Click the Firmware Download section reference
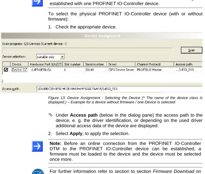Image resolution: width=205 pixels, height=174 pixels. [x=173, y=171]
